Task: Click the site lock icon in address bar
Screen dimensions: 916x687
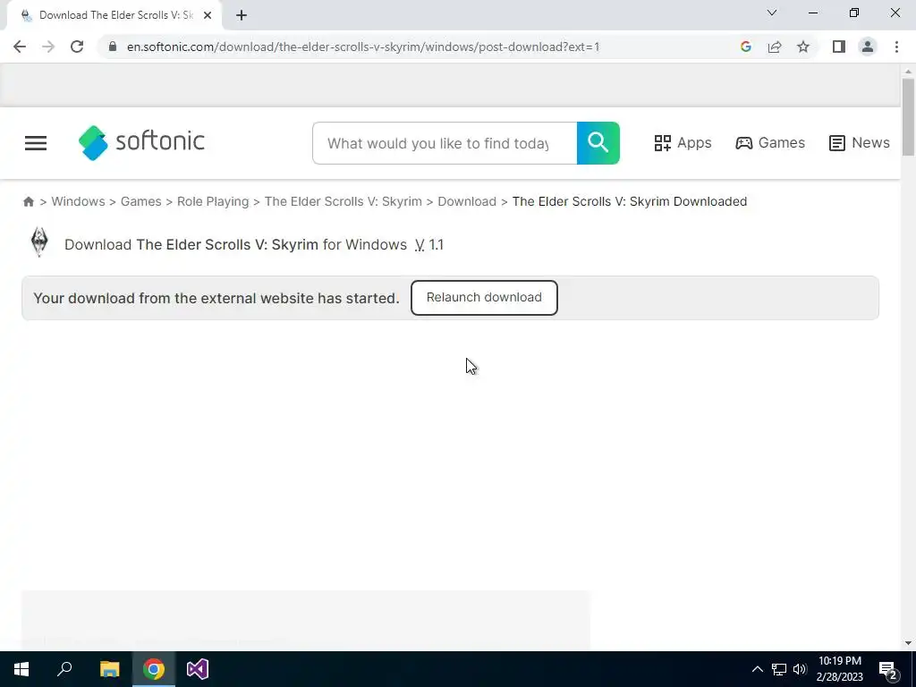Action: click(x=113, y=47)
